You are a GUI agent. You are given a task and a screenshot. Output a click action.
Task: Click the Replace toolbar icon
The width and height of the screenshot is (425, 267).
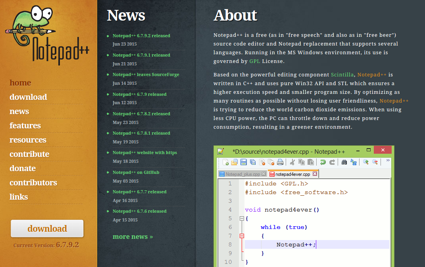pos(354,162)
